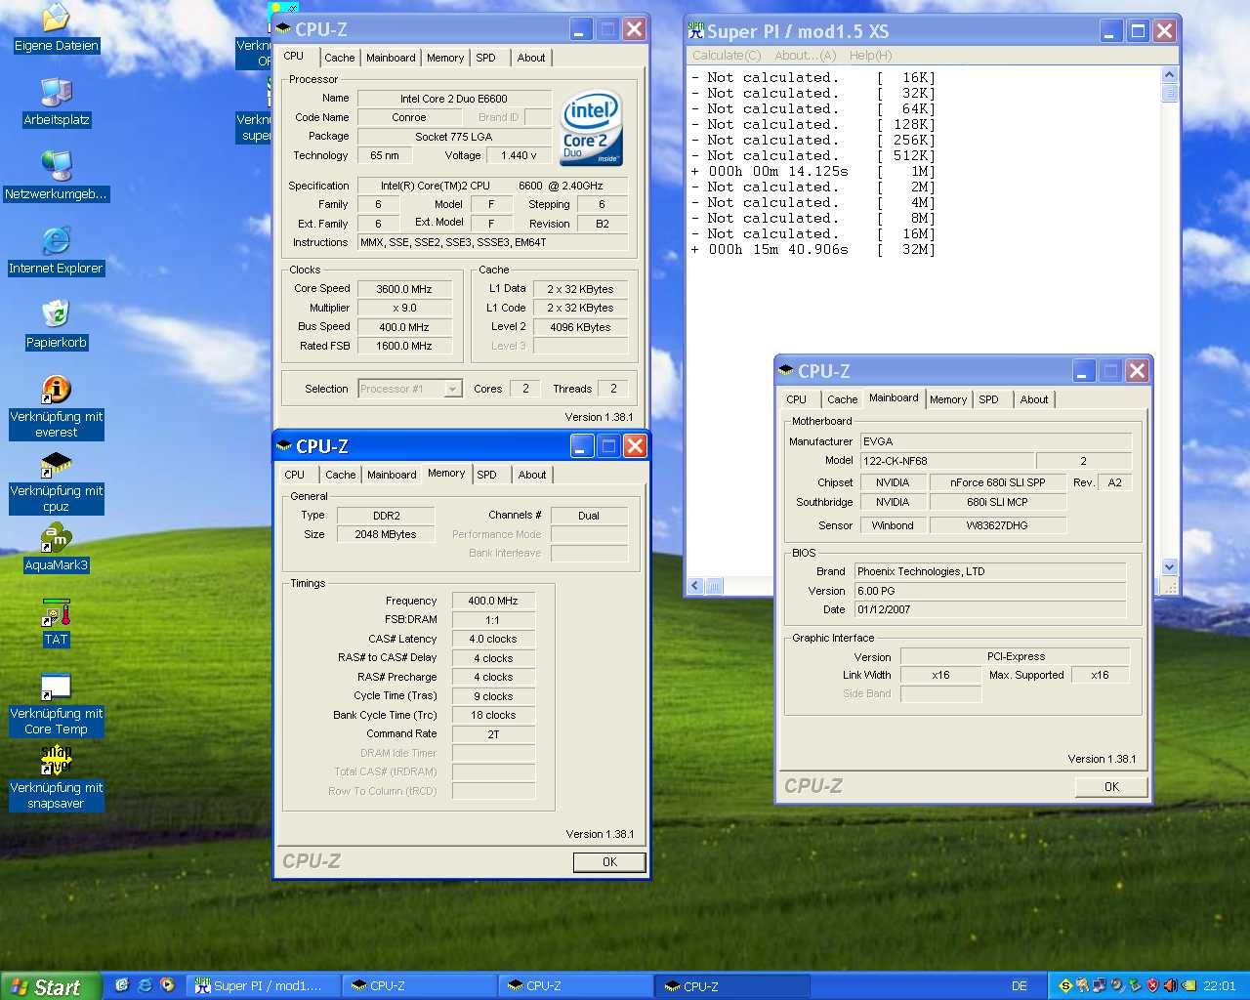Open the Core Temp shortcut icon
1250x1000 pixels.
(56, 688)
